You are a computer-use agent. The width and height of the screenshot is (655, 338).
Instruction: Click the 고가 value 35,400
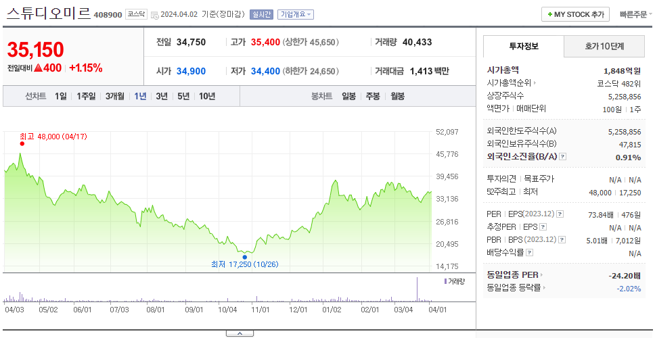266,42
